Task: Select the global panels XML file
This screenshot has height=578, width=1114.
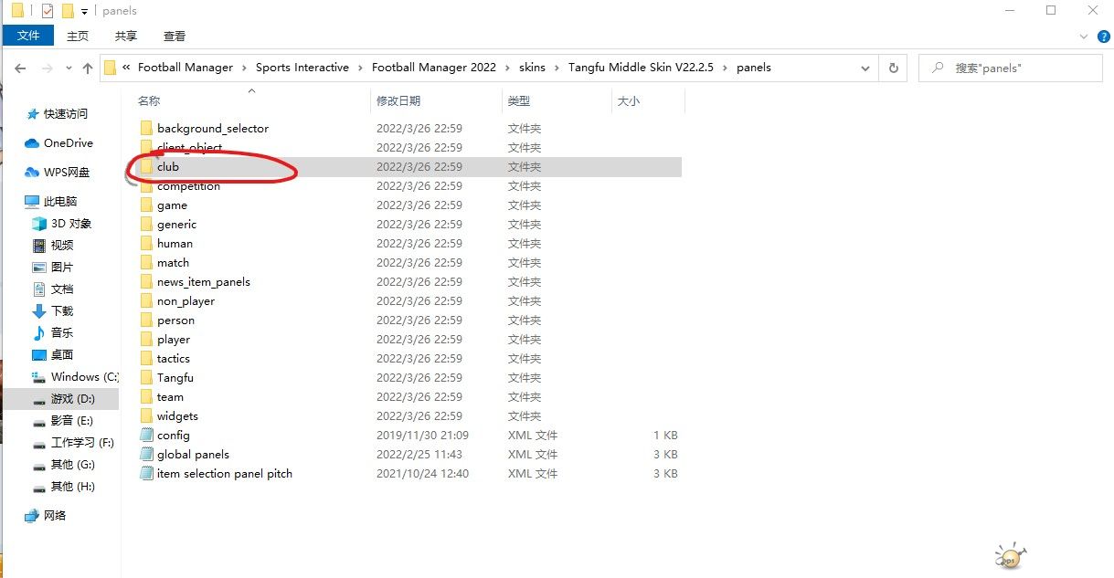Action: [x=193, y=455]
